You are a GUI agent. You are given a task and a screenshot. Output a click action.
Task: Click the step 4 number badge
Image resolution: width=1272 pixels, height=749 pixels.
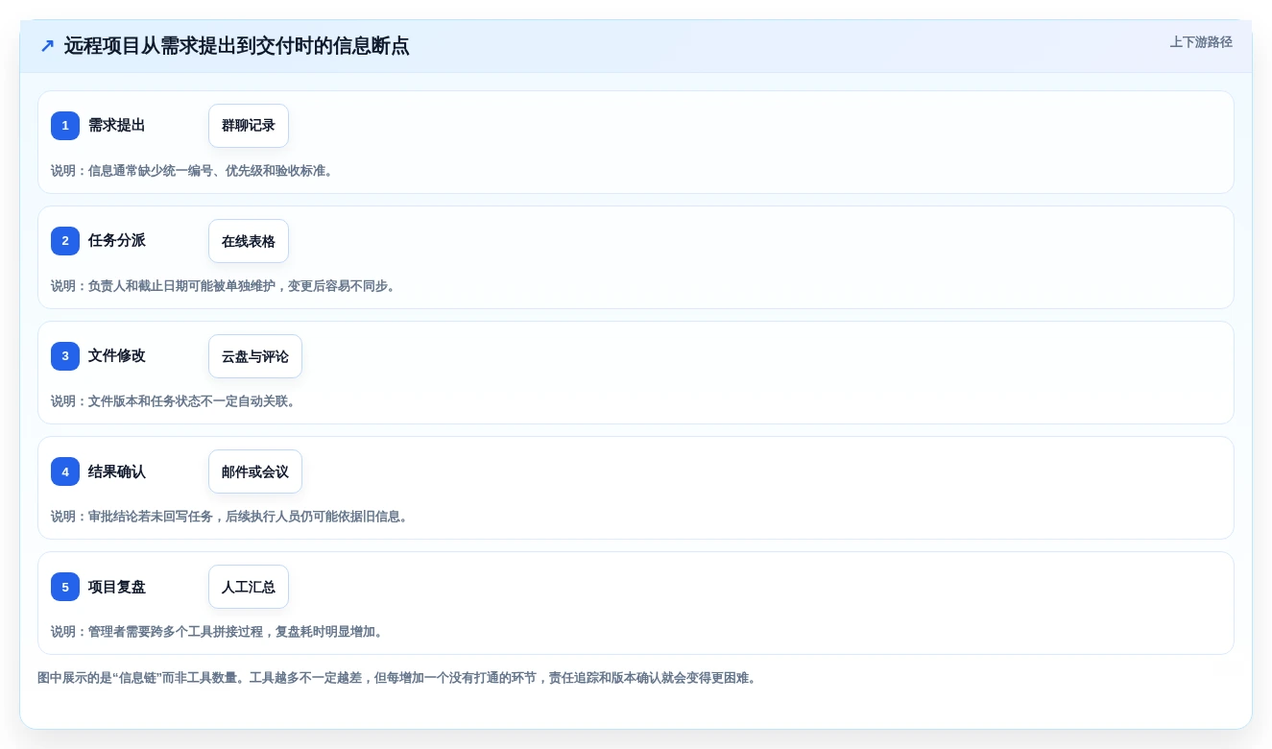[x=65, y=471]
